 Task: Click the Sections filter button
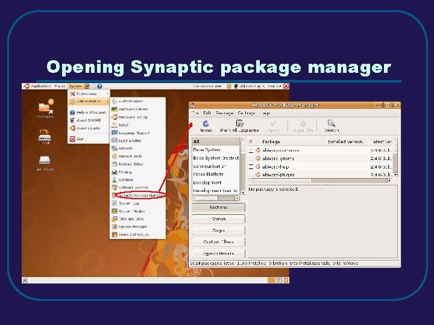pos(218,207)
